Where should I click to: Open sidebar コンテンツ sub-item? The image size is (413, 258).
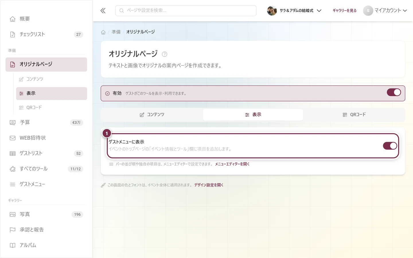[52, 79]
